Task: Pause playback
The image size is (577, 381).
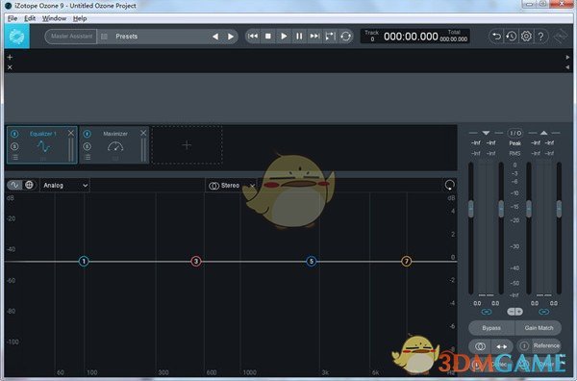Action: [299, 36]
